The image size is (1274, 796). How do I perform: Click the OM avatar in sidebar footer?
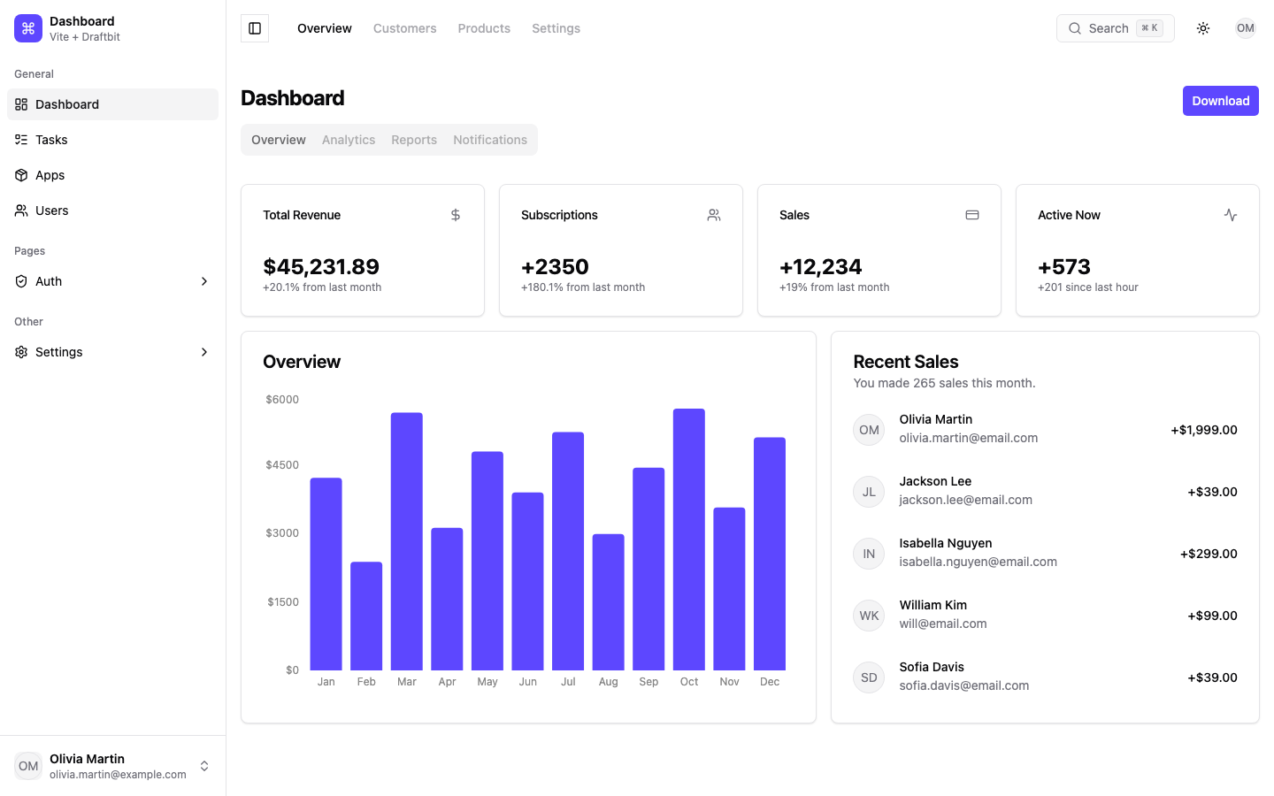pyautogui.click(x=28, y=766)
